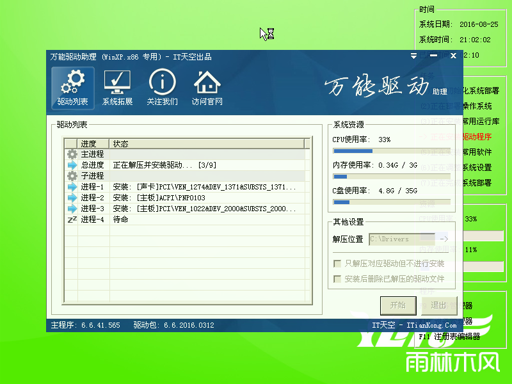The image size is (512, 384).
Task: Click the gear icon beside 主进程
Action: [x=70, y=154]
